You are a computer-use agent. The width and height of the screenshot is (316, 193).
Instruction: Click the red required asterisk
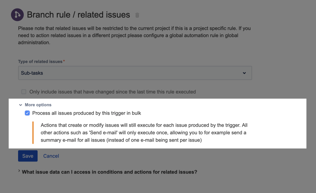point(64,61)
